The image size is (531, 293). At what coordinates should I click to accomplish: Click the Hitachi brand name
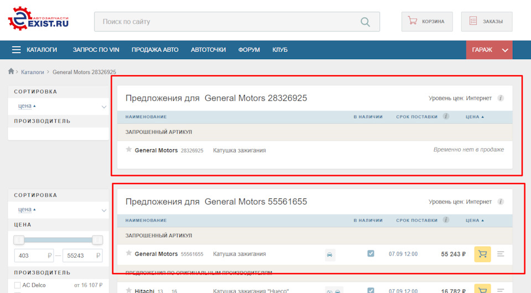tap(144, 291)
